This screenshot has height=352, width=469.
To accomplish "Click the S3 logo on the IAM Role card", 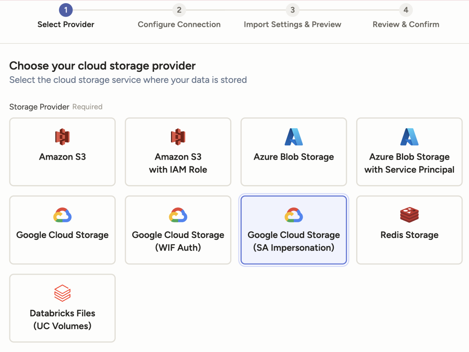I will 178,137.
